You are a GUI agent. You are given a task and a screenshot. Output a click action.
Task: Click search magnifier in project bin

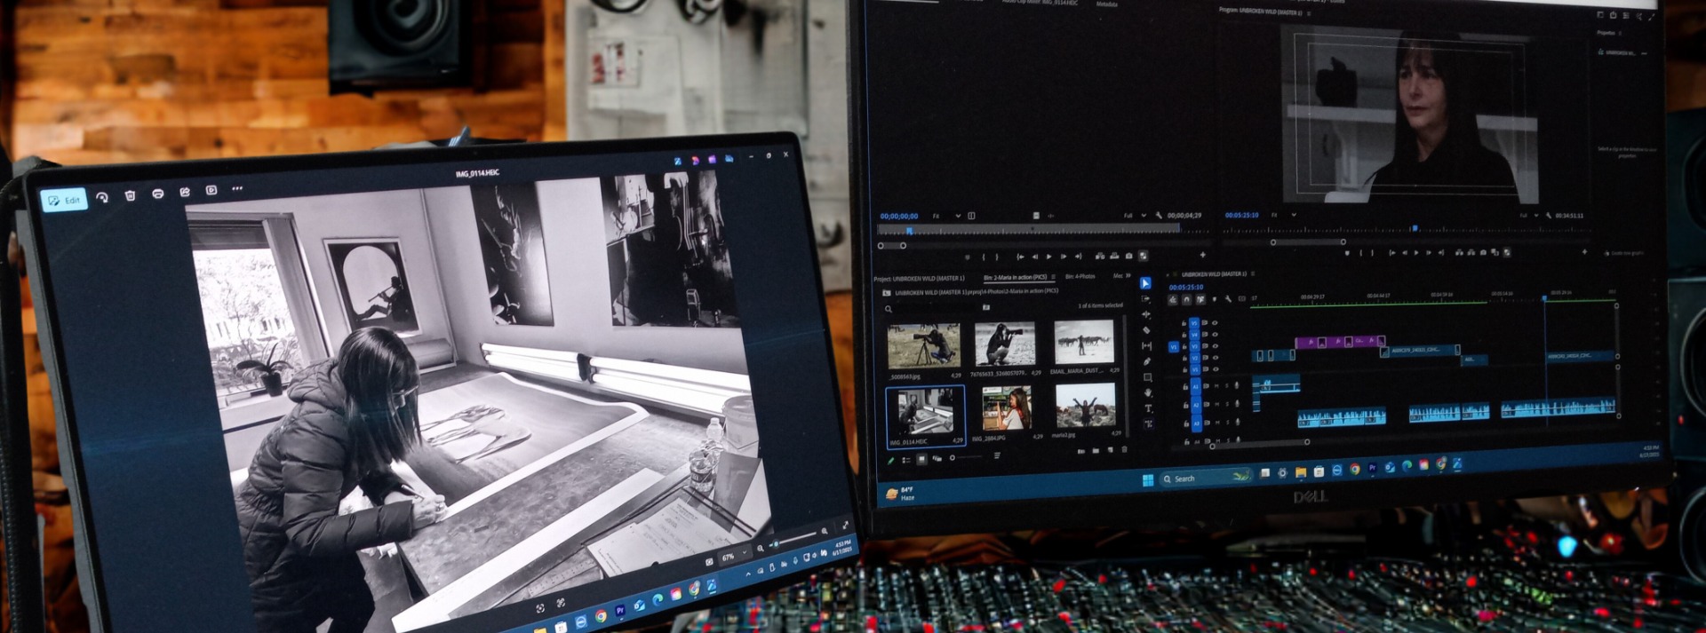coord(888,309)
